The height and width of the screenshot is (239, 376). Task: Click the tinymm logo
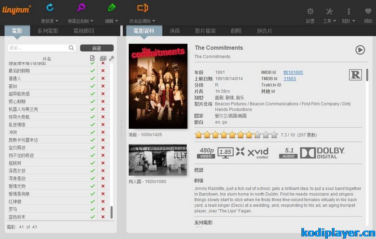tap(17, 10)
